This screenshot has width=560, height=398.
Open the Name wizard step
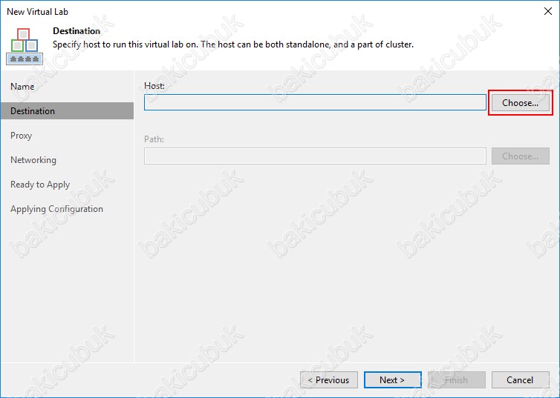[x=22, y=87]
